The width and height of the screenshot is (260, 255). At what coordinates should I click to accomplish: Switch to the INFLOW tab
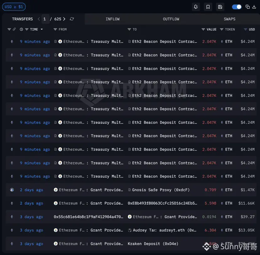(x=113, y=19)
